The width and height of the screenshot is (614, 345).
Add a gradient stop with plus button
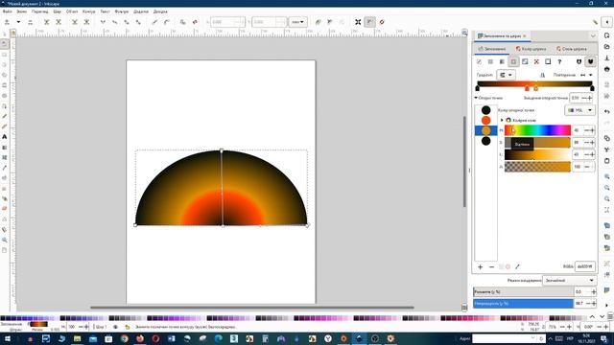481,266
